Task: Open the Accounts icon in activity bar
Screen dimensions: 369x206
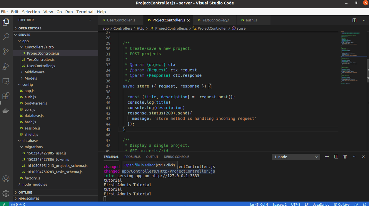Action: click(6, 179)
